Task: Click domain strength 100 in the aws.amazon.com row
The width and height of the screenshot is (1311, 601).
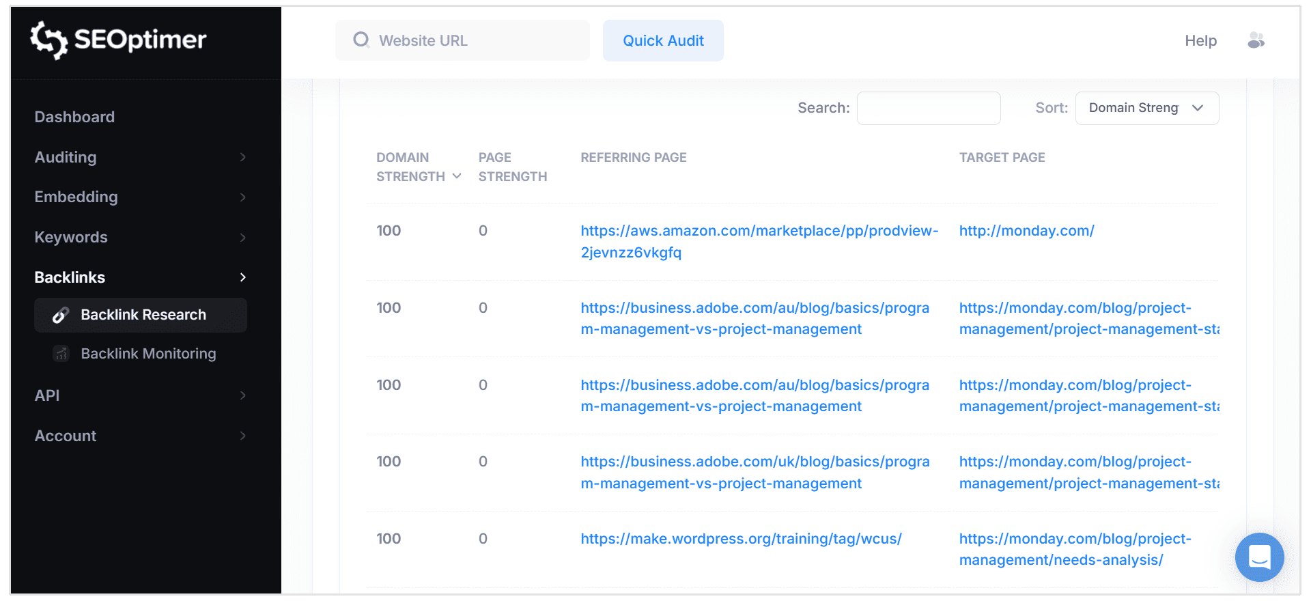Action: coord(389,231)
